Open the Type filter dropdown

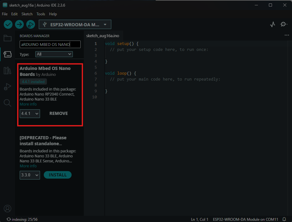[54, 54]
